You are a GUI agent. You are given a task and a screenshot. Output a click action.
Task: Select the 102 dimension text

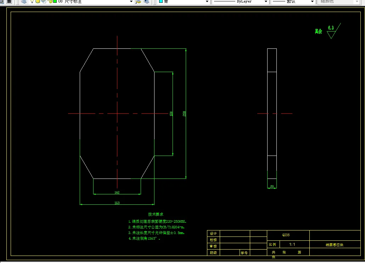[x=117, y=192]
